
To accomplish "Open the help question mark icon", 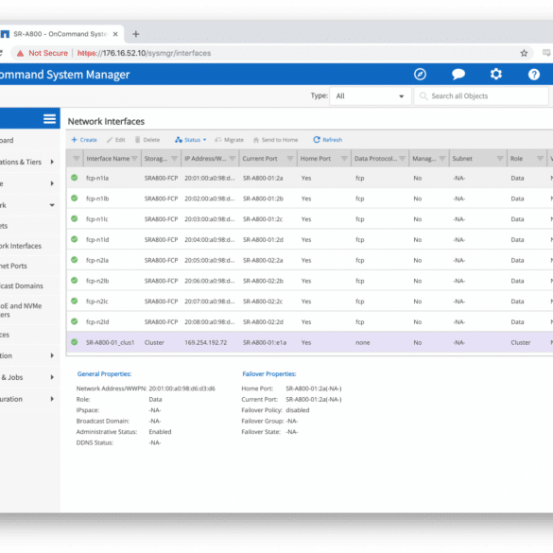I will [x=533, y=75].
